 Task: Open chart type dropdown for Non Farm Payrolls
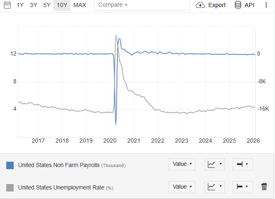[214, 164]
